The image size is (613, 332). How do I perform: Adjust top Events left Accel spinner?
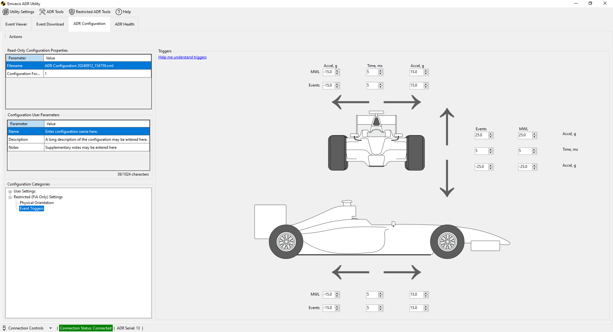337,86
